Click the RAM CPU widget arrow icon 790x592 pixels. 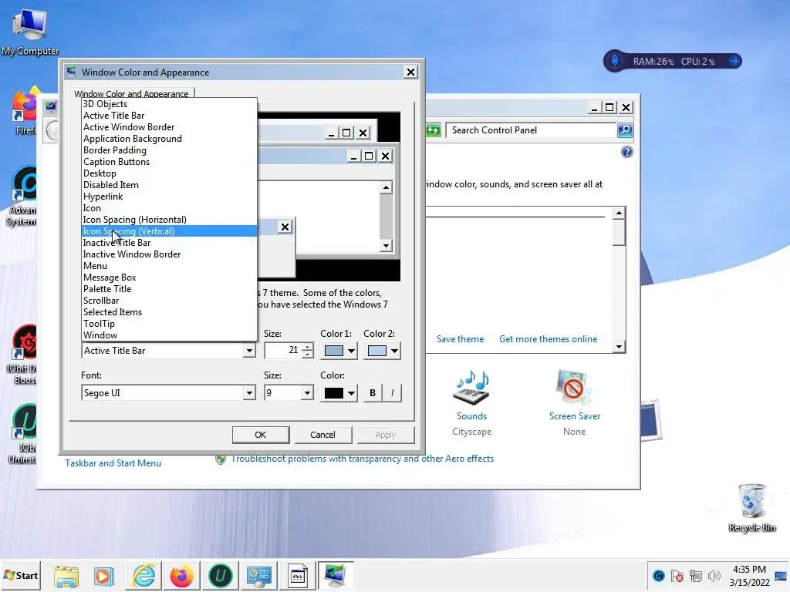pos(734,62)
